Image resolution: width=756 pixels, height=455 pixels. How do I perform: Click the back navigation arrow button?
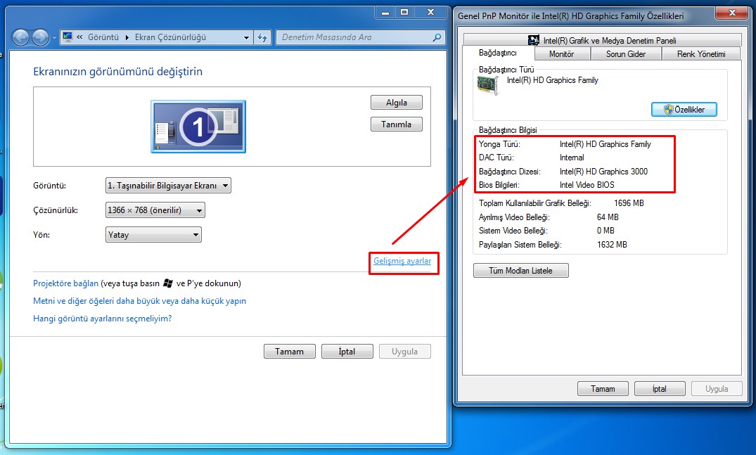[21, 37]
